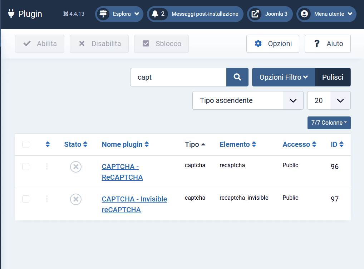
Task: Click the Joomla 3 external link icon
Action: pyautogui.click(x=255, y=14)
